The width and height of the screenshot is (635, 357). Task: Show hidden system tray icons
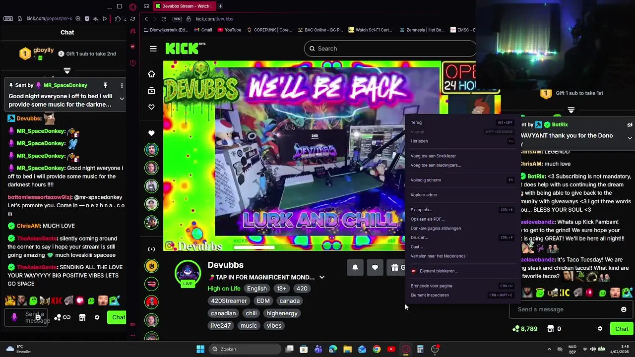[549, 349]
